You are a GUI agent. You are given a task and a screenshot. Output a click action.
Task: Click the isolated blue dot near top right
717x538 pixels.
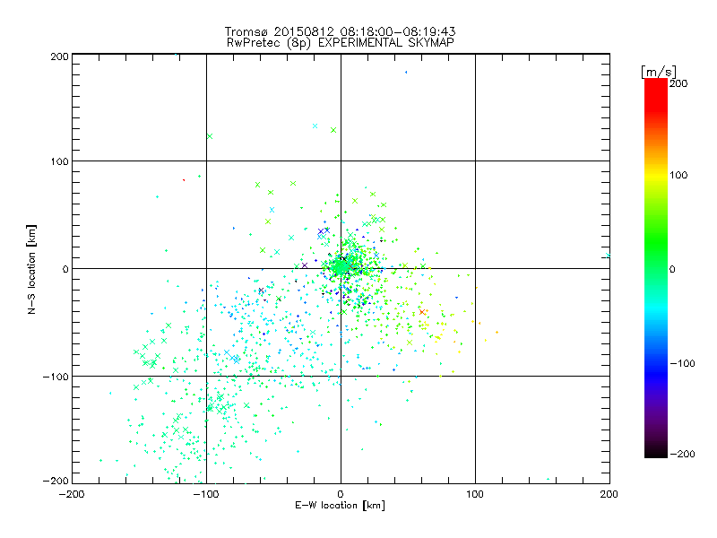[x=406, y=73]
